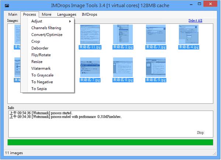Click the 未命名-3.jpg file name label

[x=156, y=47]
